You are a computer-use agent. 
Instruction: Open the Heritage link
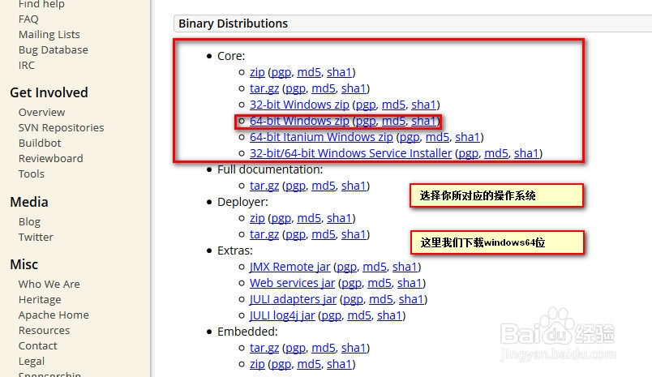click(40, 300)
